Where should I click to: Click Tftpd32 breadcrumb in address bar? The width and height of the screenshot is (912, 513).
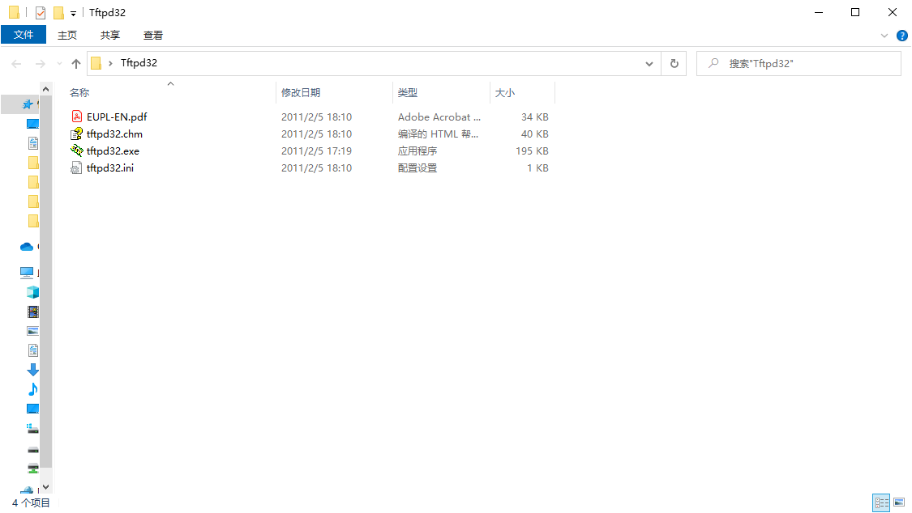coord(139,63)
